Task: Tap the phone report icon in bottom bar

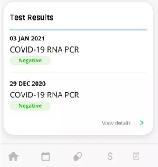Action: pyautogui.click(x=136, y=156)
